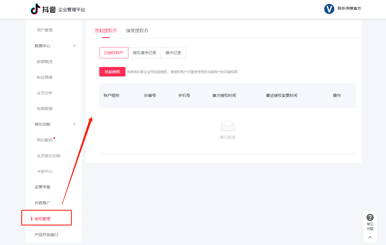
Task: Click the 操作 column header
Action: 337,95
